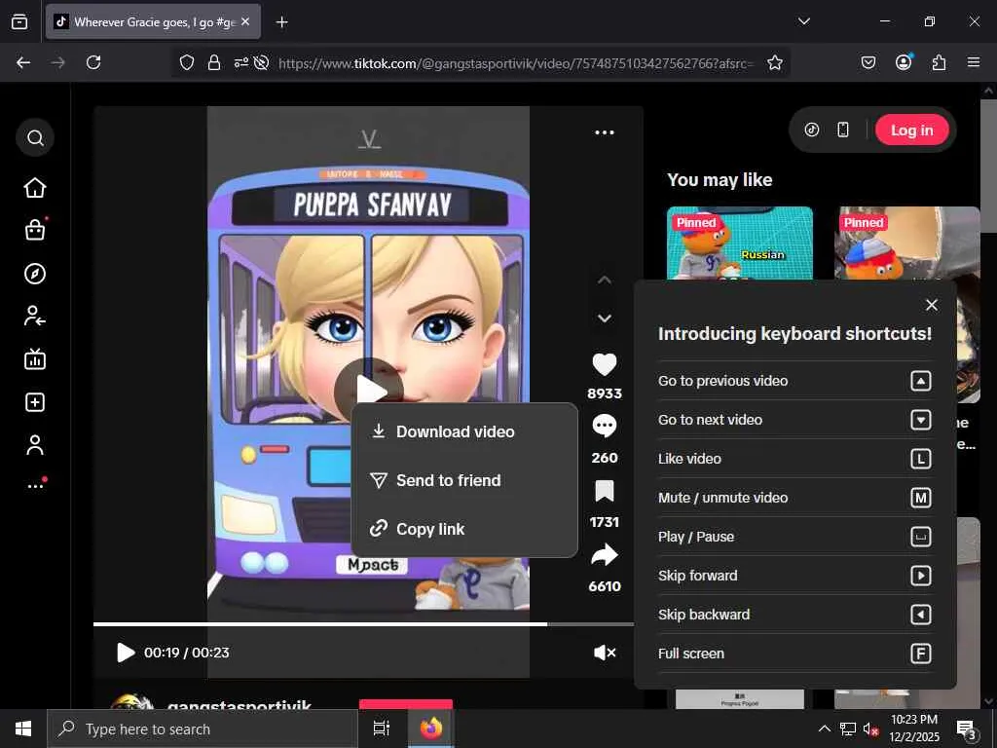Open tracking protection shield icon
997x748 pixels.
point(186,62)
